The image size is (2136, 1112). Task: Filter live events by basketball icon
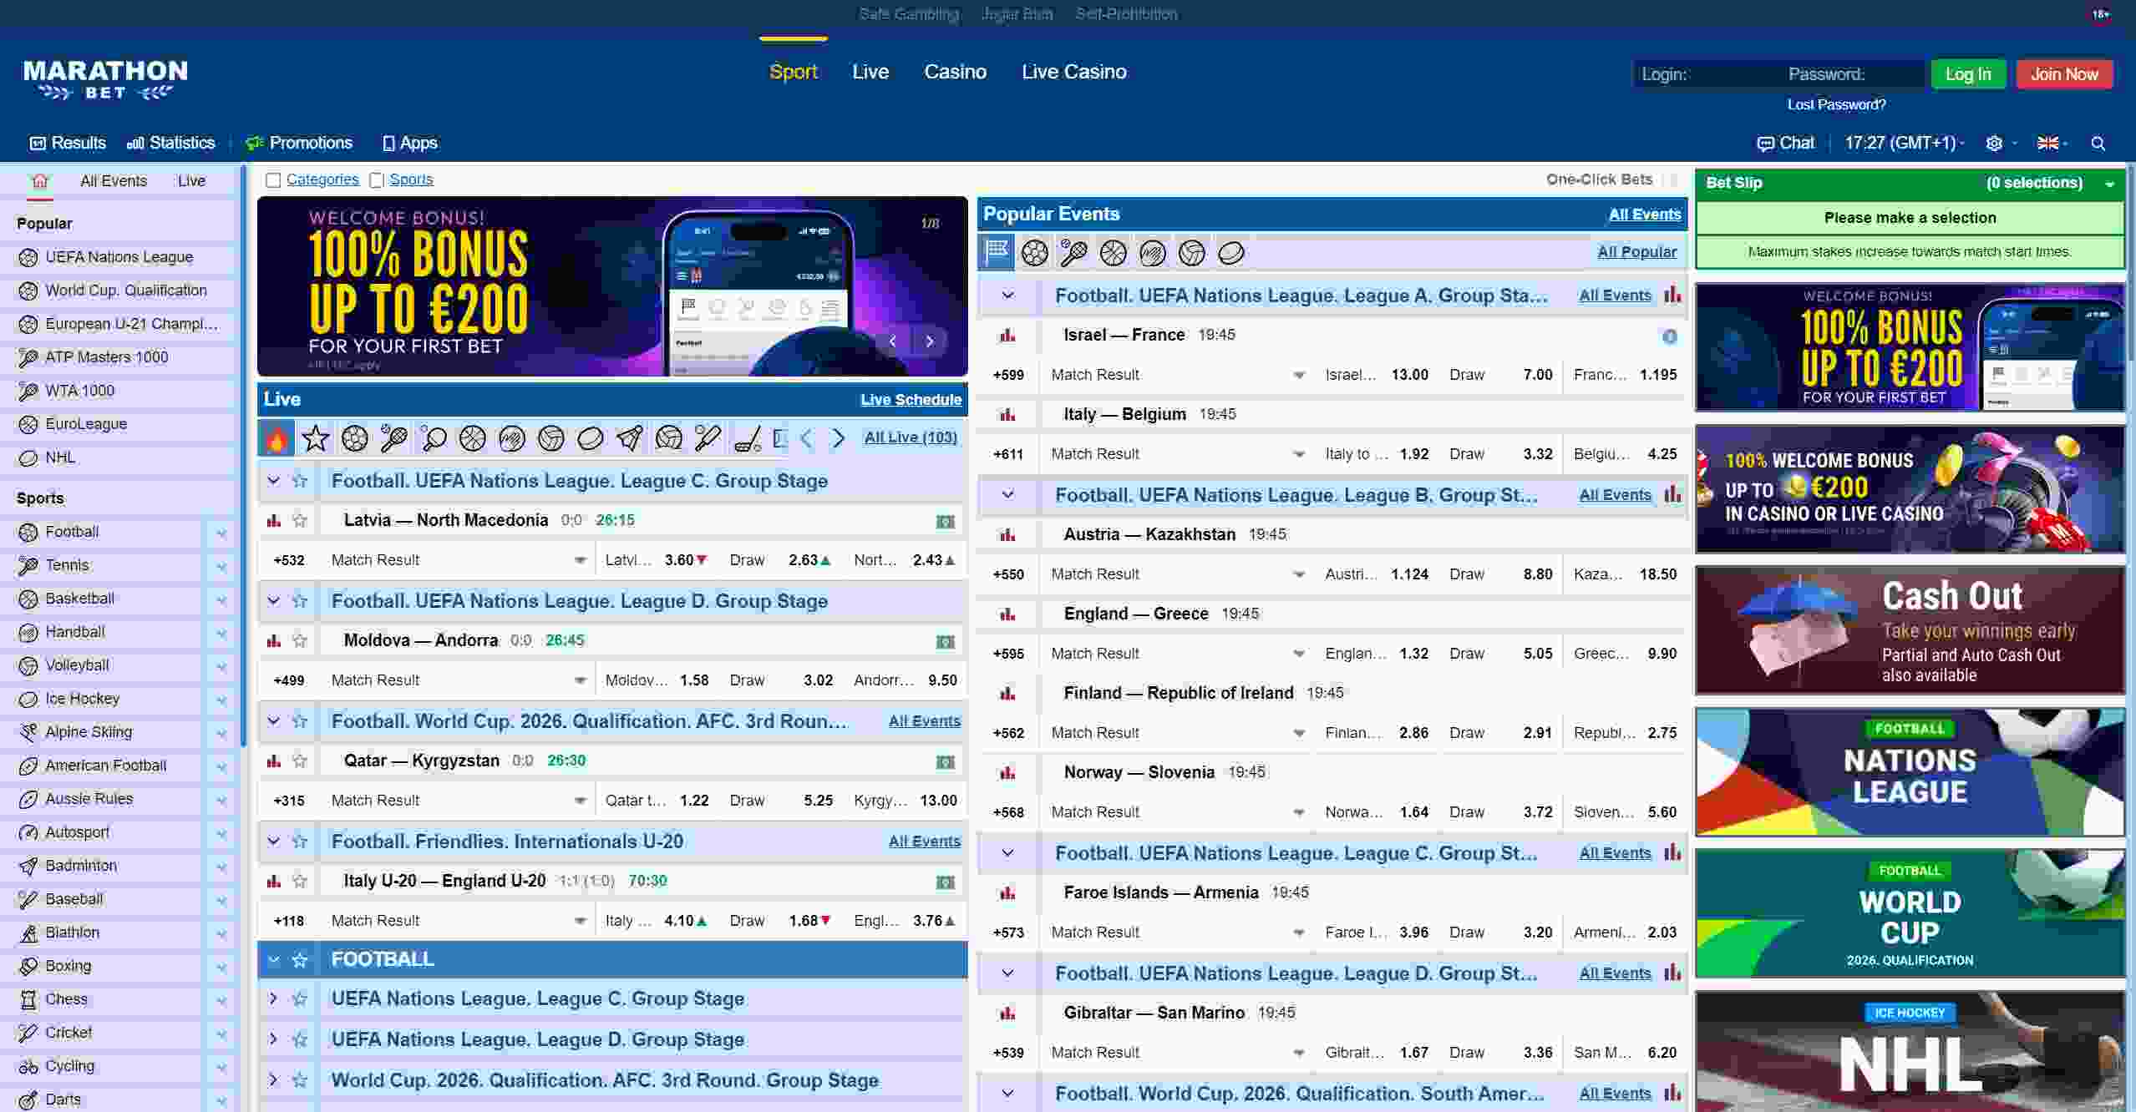pos(473,437)
